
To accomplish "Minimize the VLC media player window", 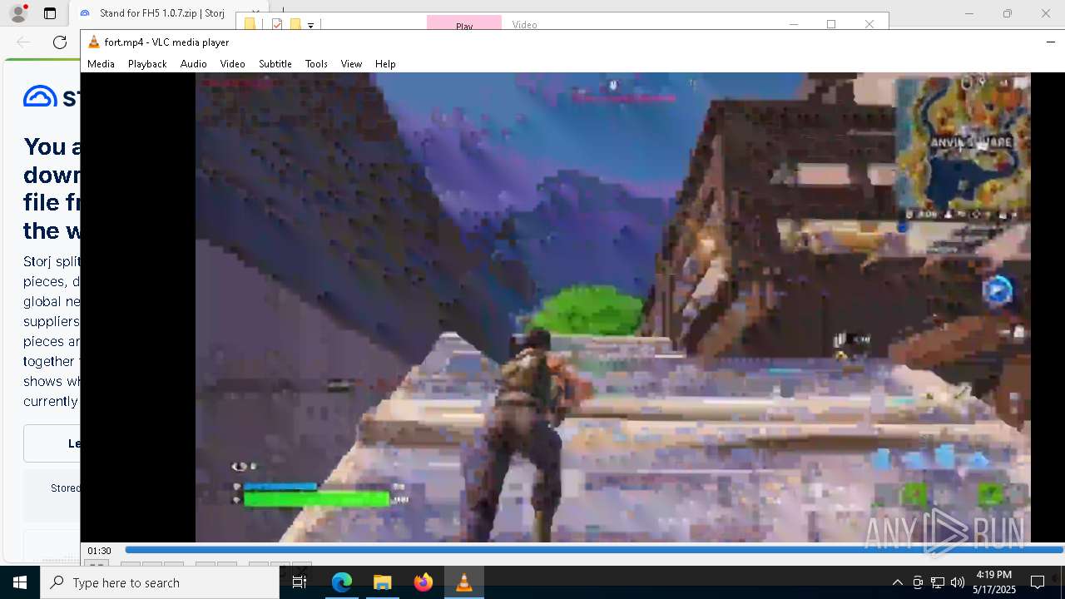I will pyautogui.click(x=1051, y=42).
